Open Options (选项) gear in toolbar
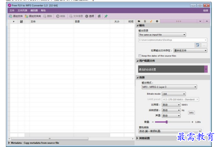Image resolution: width=217 pixels, height=147 pixels. coord(90,16)
